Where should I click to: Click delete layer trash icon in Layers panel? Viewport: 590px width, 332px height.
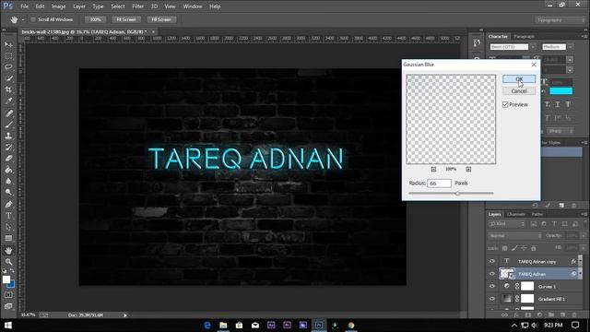point(574,314)
